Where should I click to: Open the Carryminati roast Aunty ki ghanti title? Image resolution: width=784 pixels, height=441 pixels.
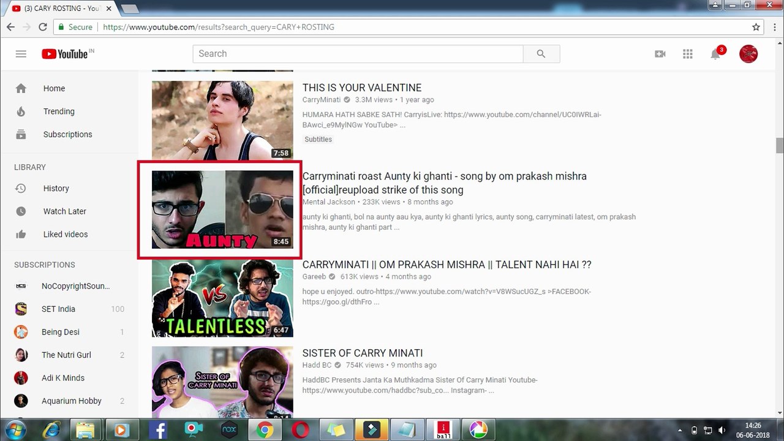tap(445, 183)
